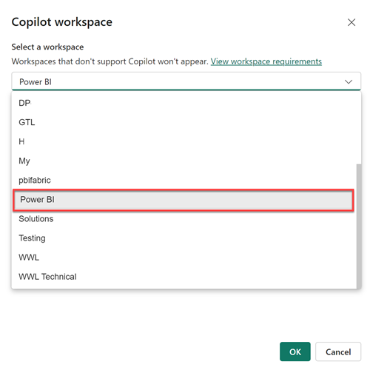Choose the Testing workspace
The height and width of the screenshot is (370, 370).
pos(184,238)
